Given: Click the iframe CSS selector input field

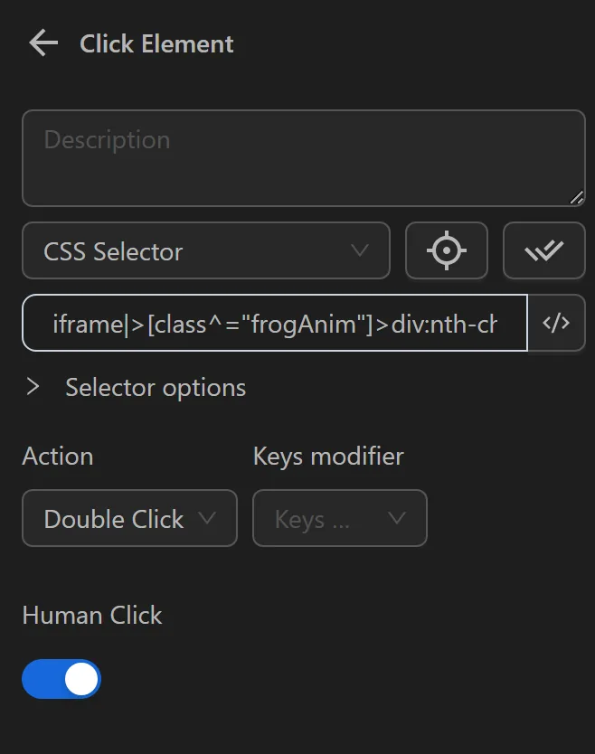Looking at the screenshot, I should coord(271,323).
